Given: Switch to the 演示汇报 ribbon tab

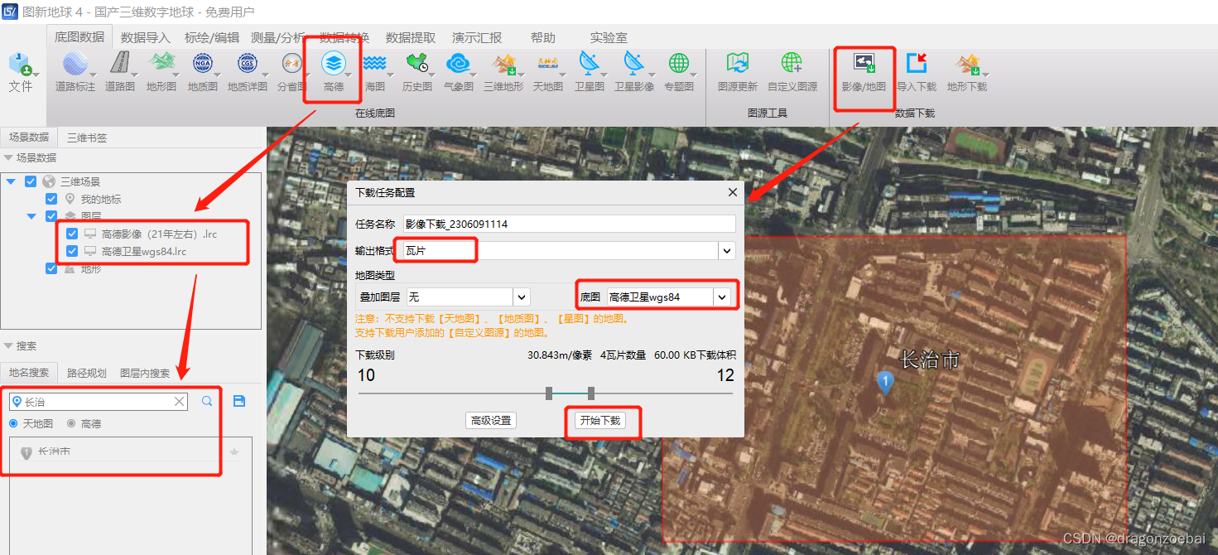Looking at the screenshot, I should point(477,37).
